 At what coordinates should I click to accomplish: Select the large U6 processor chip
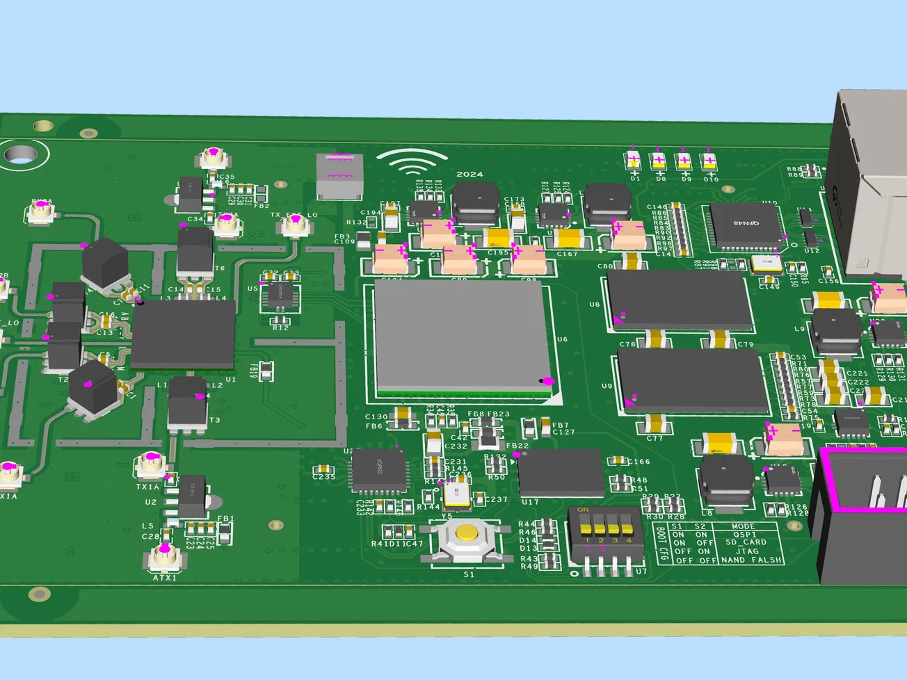(x=465, y=339)
